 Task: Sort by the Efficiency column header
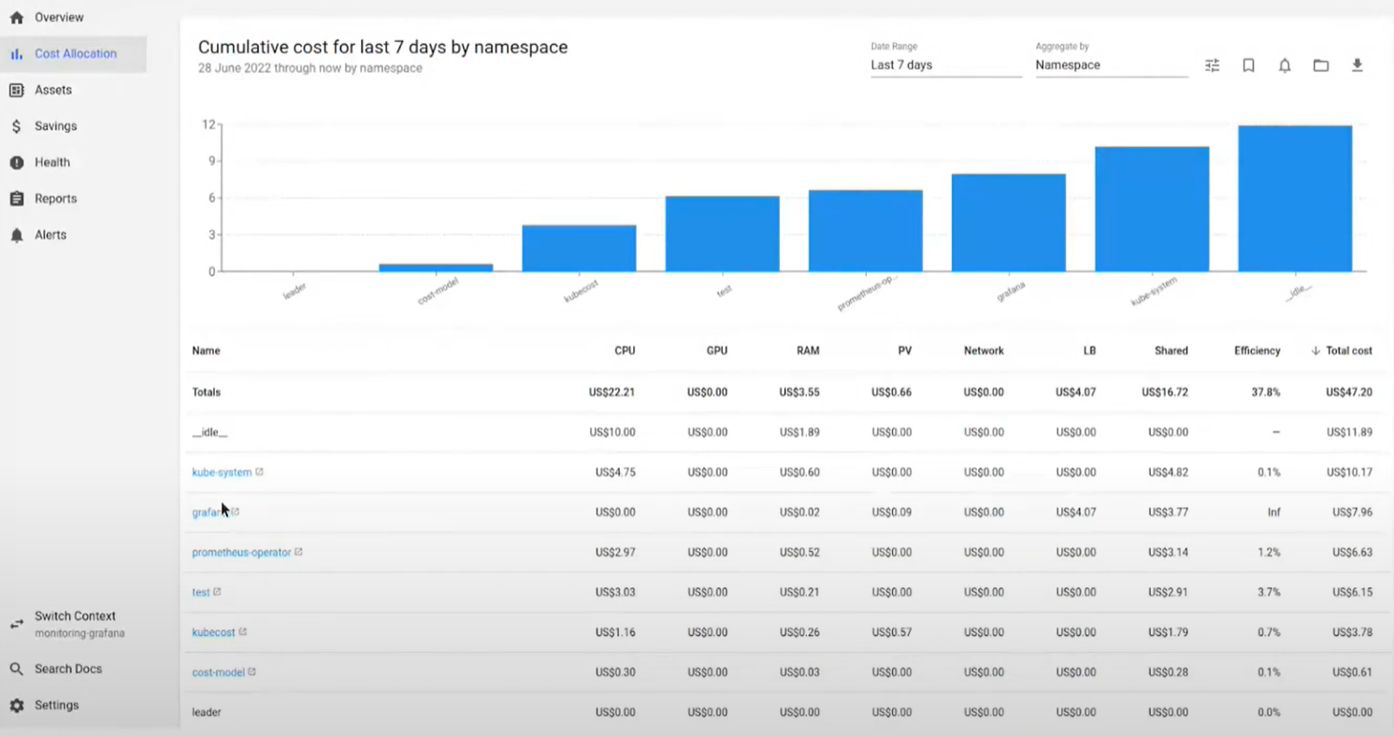point(1257,351)
